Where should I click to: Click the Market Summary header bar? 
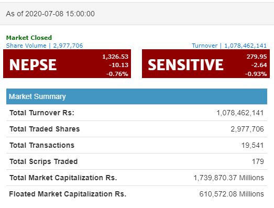click(137, 96)
